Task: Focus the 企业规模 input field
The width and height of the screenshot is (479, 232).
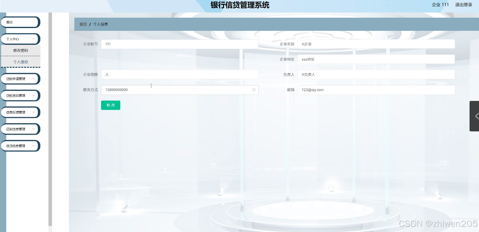Action: (180, 74)
